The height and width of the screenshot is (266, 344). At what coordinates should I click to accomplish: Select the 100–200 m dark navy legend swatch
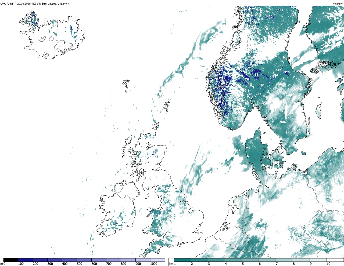(26, 260)
